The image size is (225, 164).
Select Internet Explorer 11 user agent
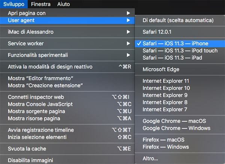[x=180, y=81]
